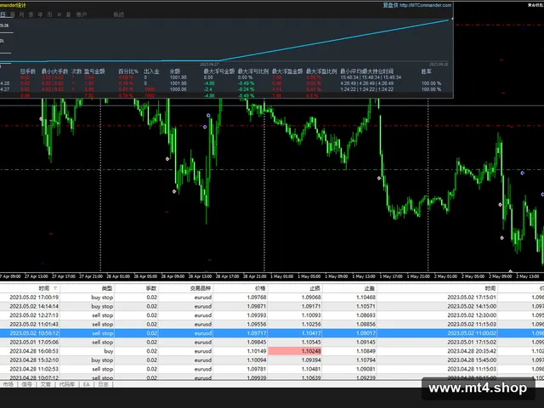Open the 账户 account tab
This screenshot has width=544, height=408.
(82, 14)
